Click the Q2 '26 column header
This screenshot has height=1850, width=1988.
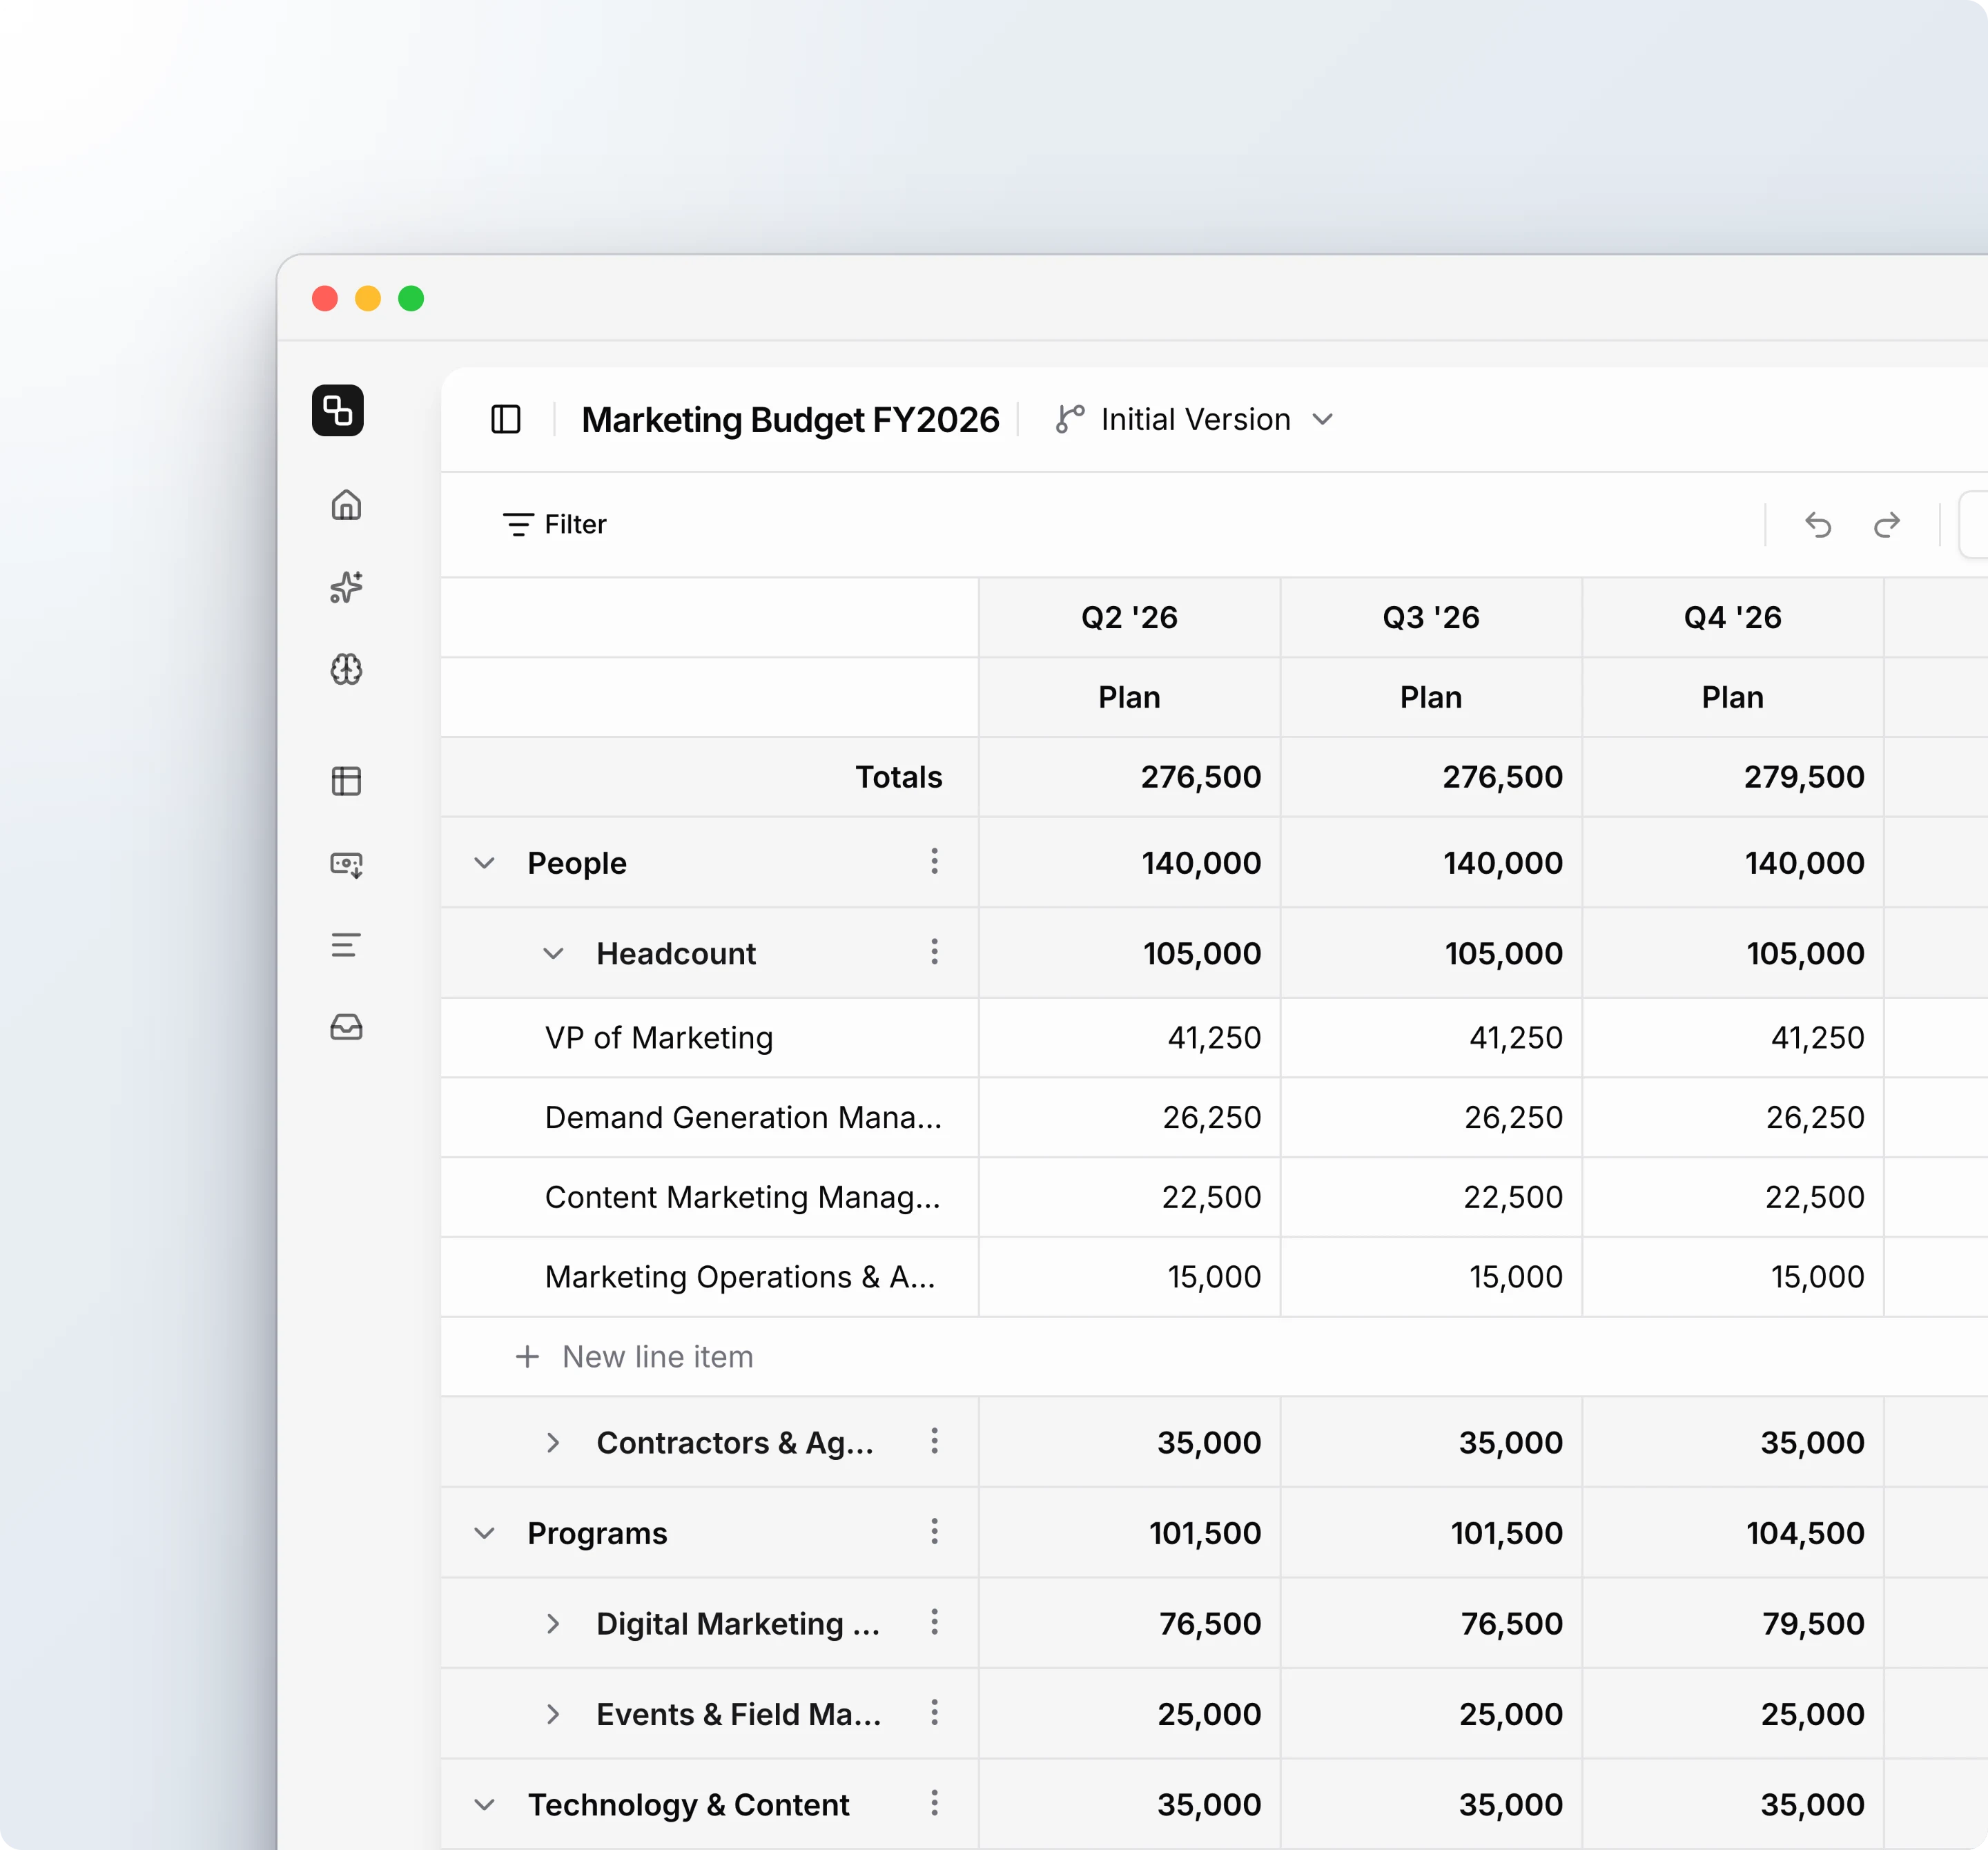tap(1129, 617)
